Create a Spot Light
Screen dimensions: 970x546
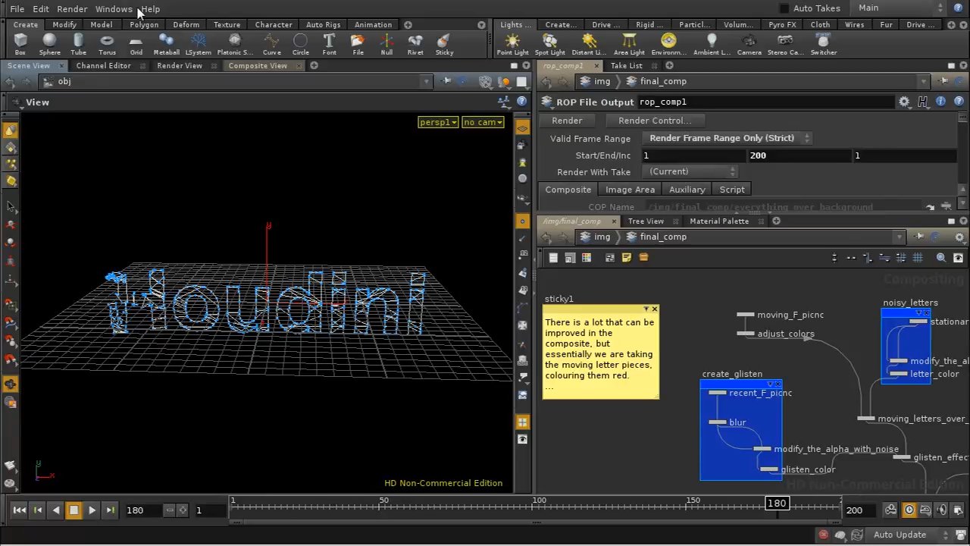click(x=549, y=44)
